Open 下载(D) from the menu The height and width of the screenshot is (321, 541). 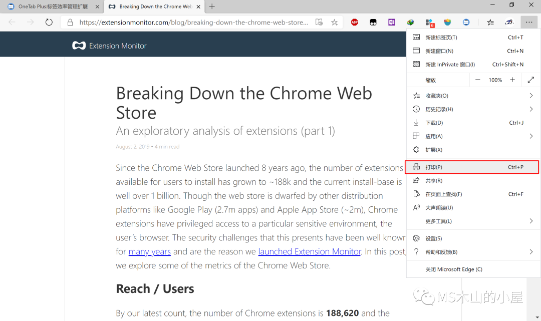(473, 123)
